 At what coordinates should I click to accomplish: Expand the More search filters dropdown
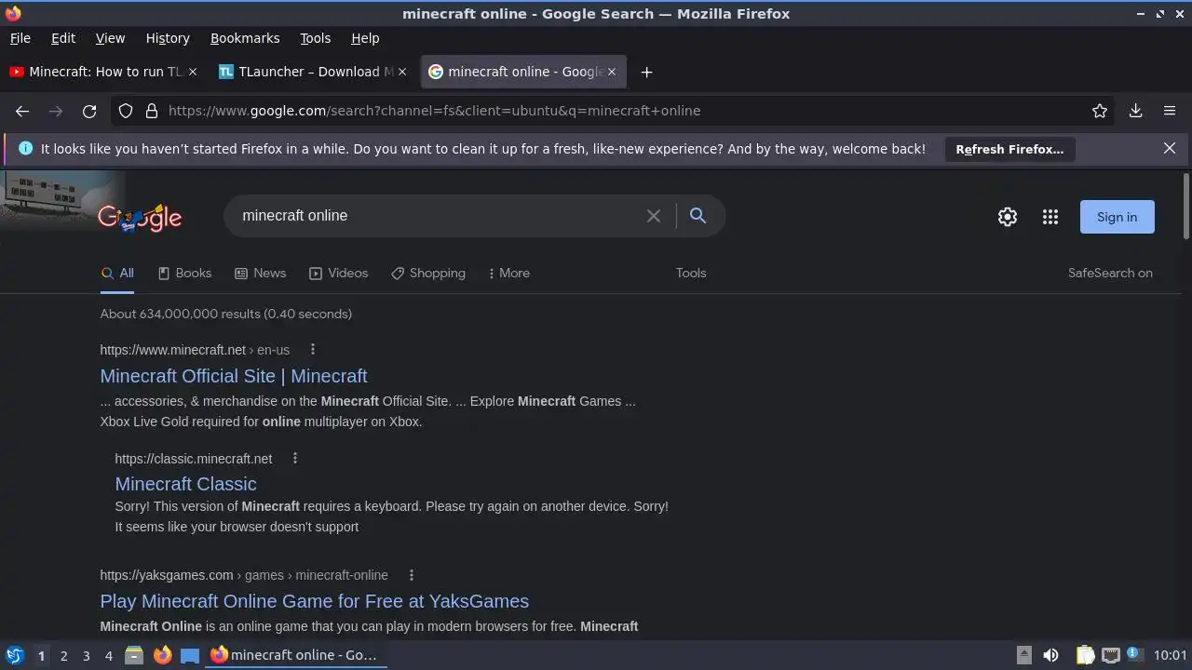tap(508, 273)
